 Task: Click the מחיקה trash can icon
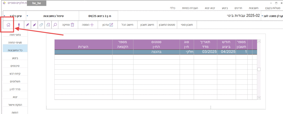72,25
